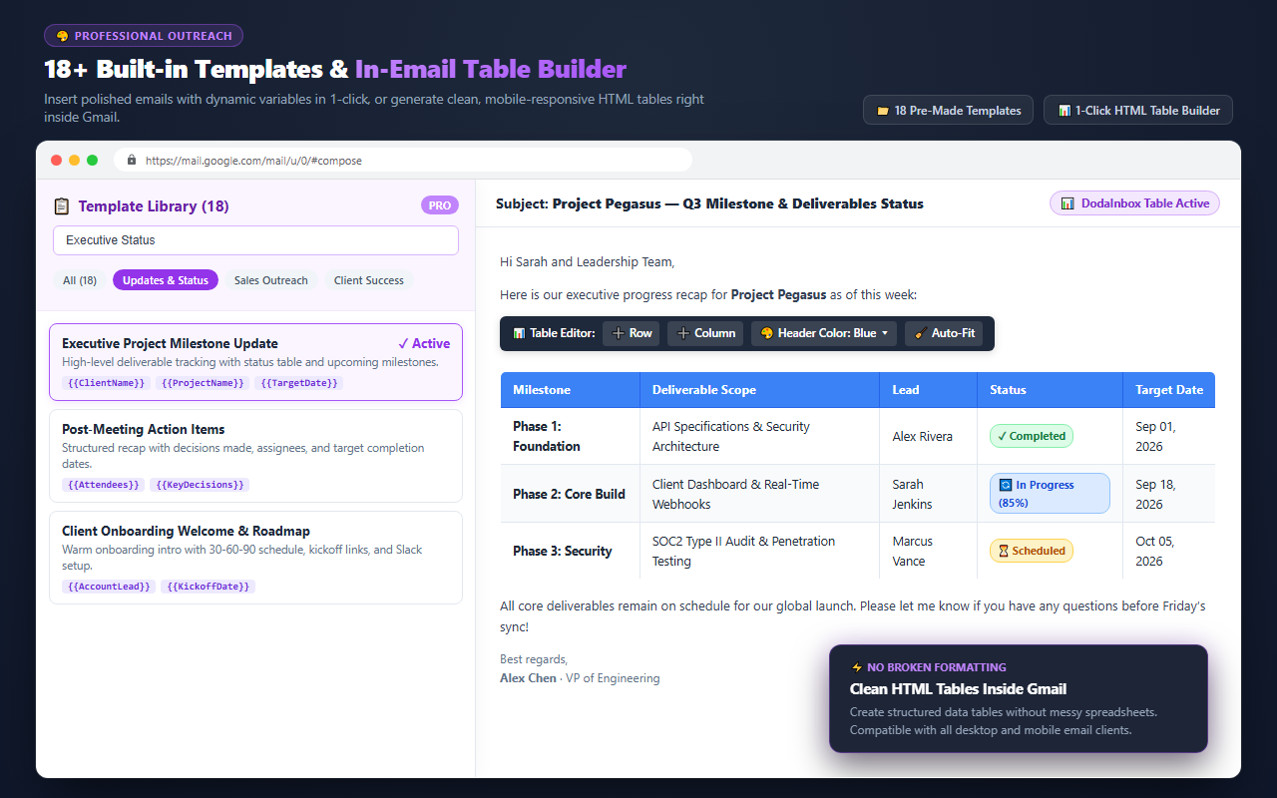Click the {{AccountLead}} variable tag

coord(109,587)
